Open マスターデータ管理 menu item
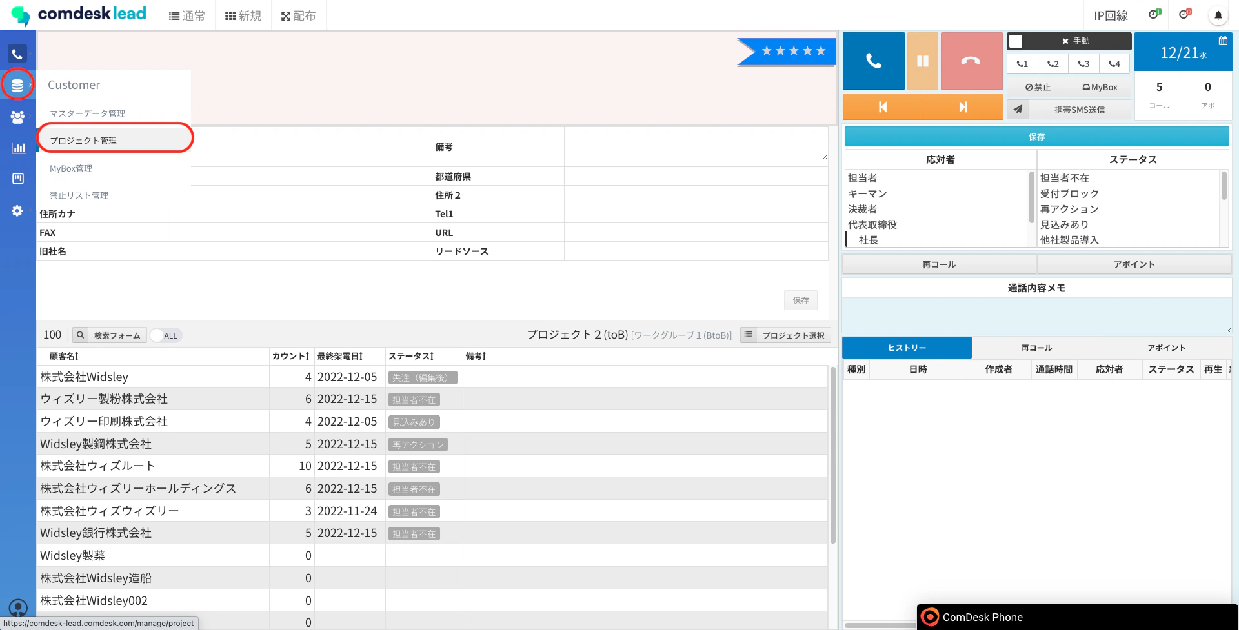Screen dimensions: 1239x630 [x=88, y=113]
